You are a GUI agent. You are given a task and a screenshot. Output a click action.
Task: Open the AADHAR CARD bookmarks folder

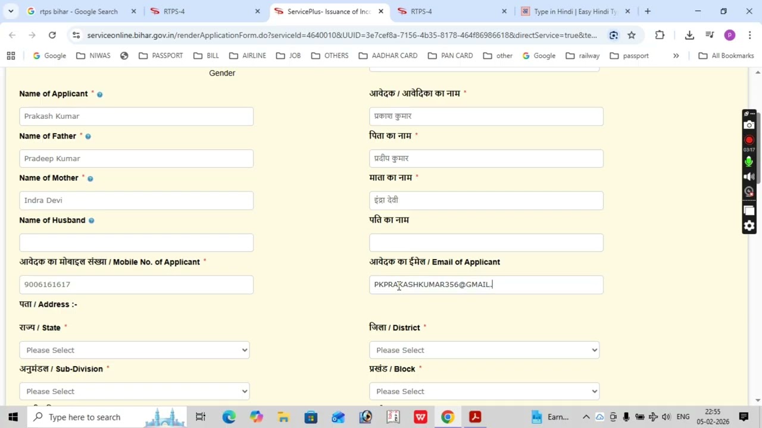click(x=388, y=55)
